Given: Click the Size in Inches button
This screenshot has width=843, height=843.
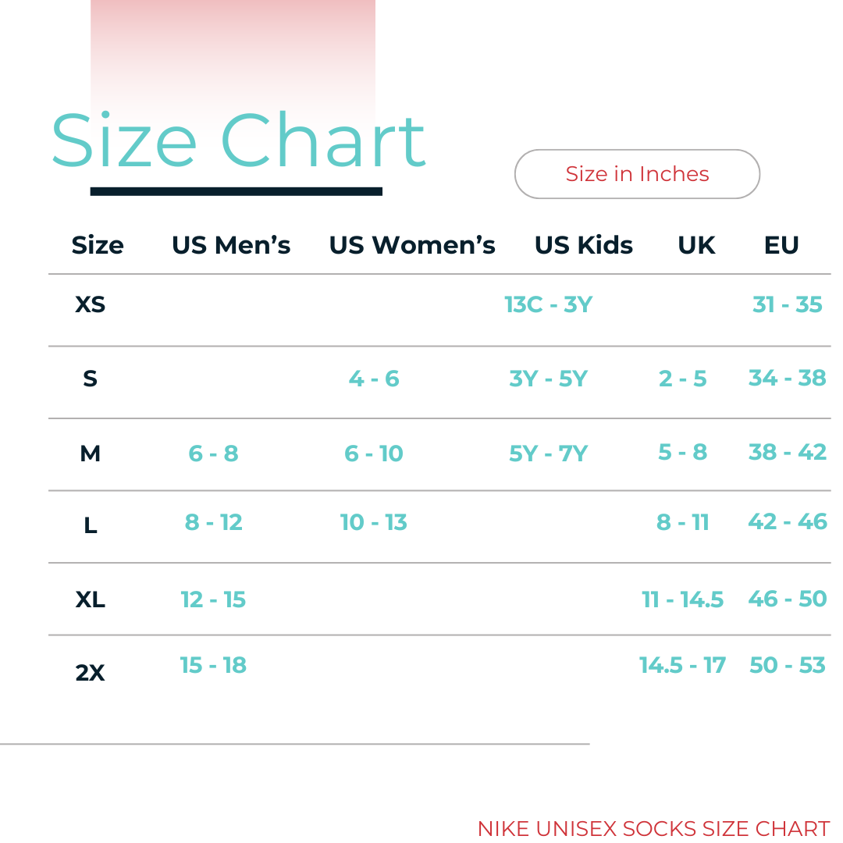Looking at the screenshot, I should point(637,174).
